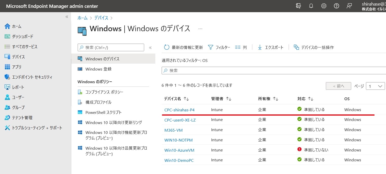Image resolution: width=386 pixels, height=174 pixels.
Task: Click 最新の情報に更新 refresh button
Action: 183,47
